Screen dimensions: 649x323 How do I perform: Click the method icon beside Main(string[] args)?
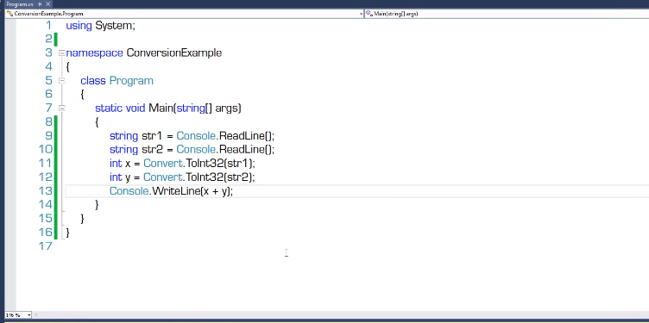click(x=369, y=14)
